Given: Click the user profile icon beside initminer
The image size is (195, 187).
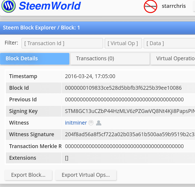Looking at the screenshot, I should coord(99,123).
